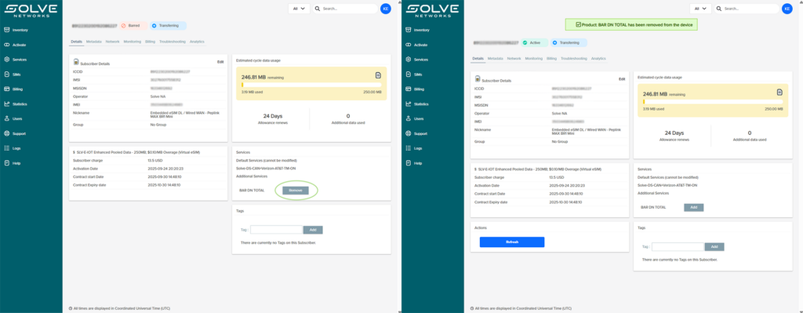
Task: Open Billing tab in the Active view tab row
Action: [551, 59]
